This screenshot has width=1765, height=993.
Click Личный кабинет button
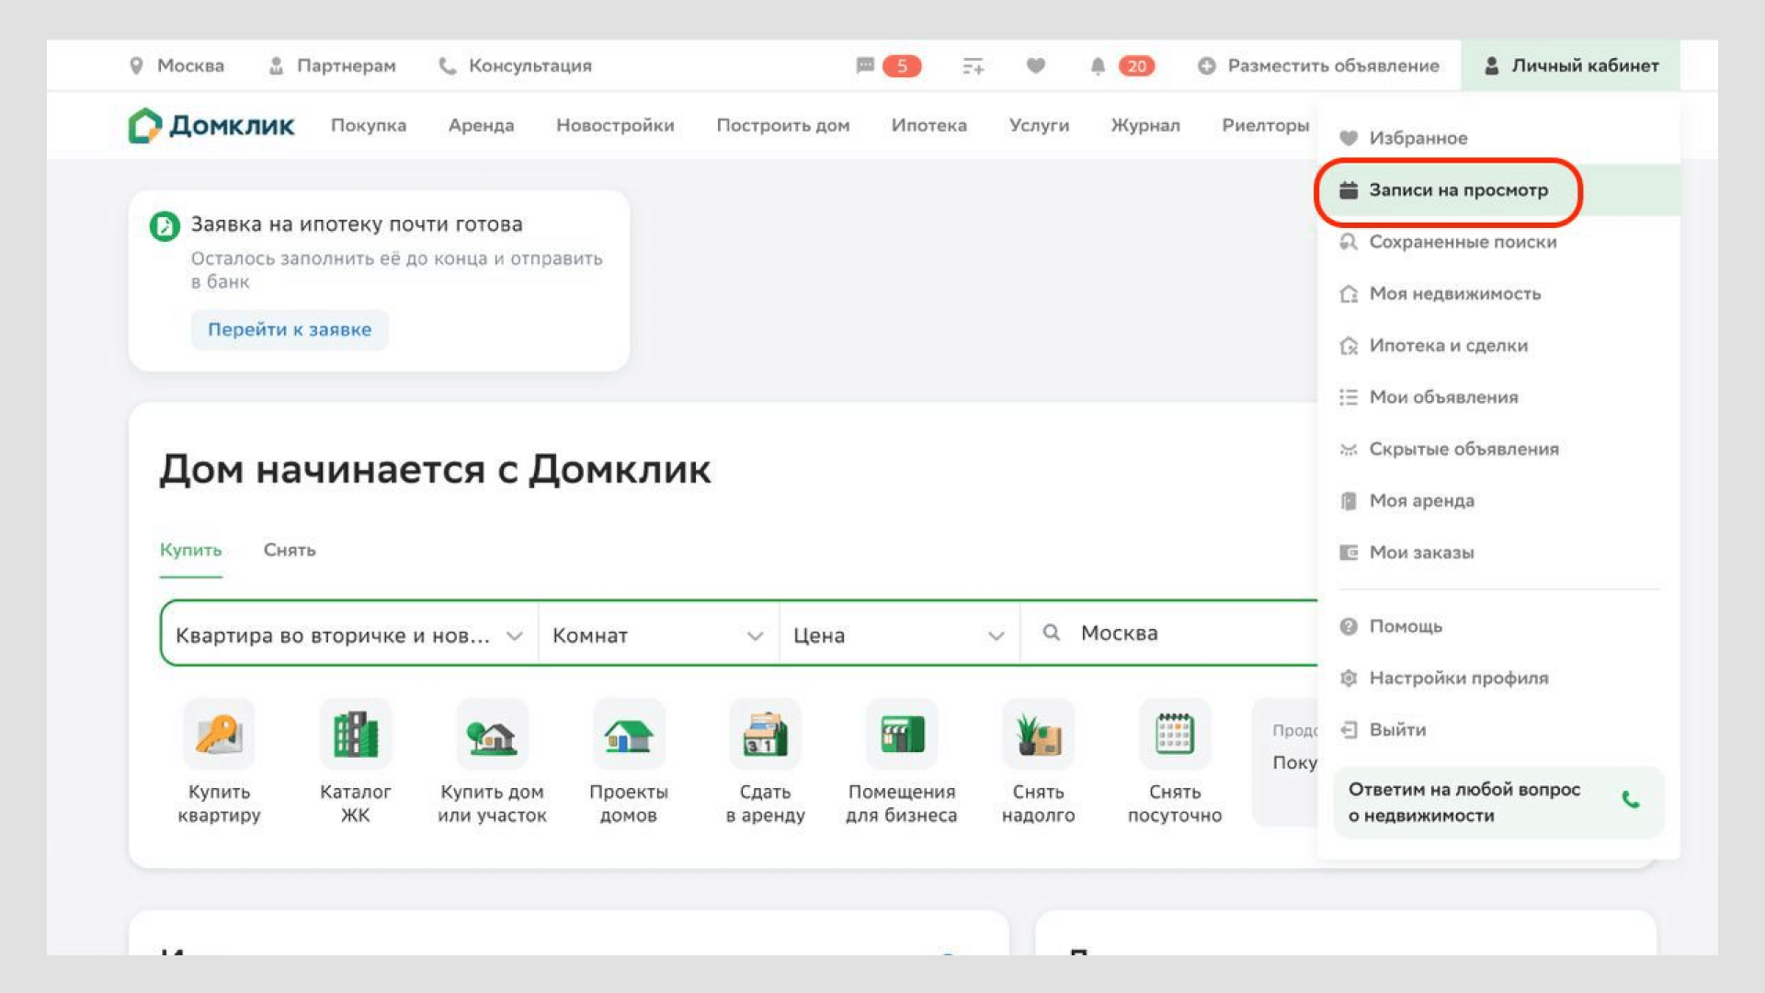click(1572, 65)
